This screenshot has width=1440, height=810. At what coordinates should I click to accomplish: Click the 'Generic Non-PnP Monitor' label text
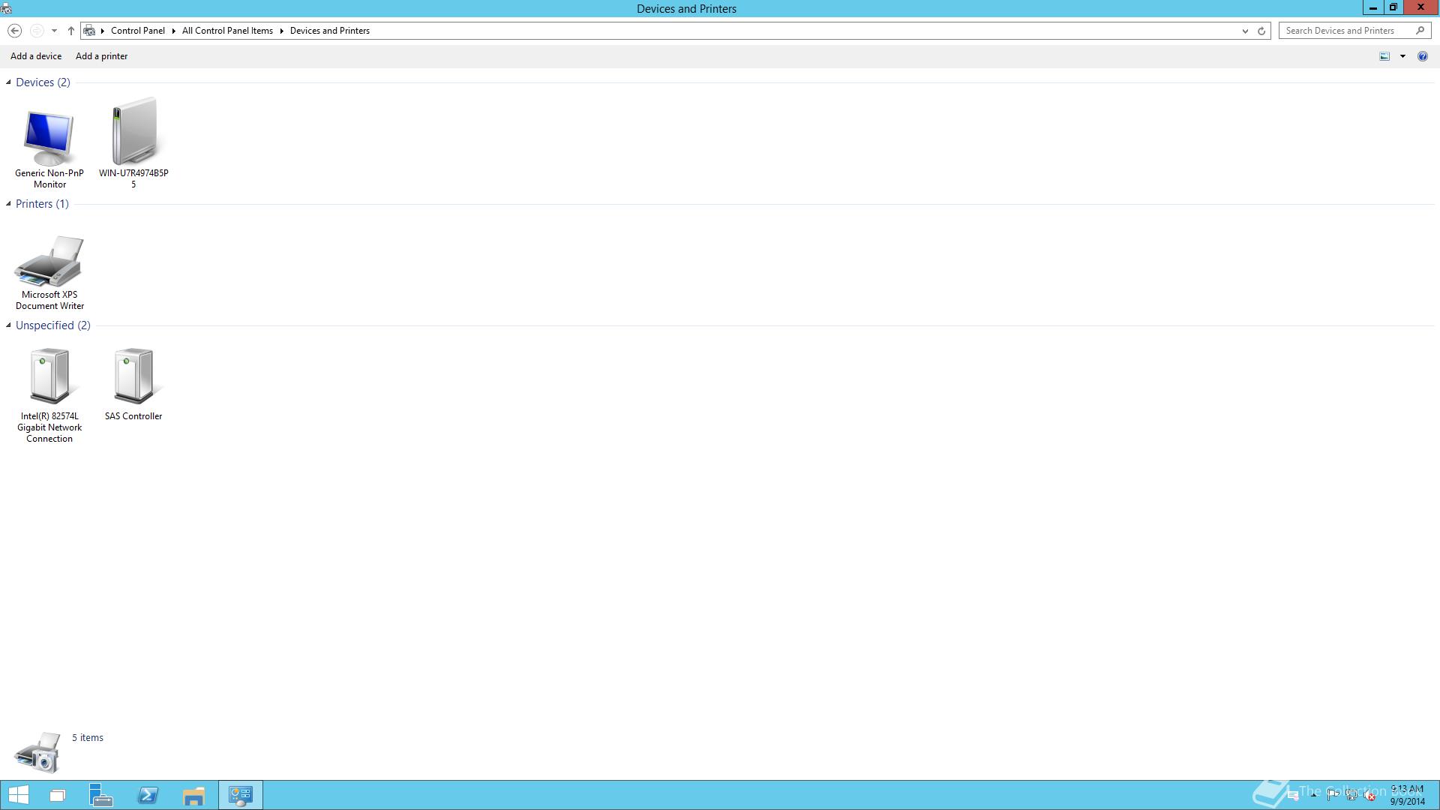(49, 178)
